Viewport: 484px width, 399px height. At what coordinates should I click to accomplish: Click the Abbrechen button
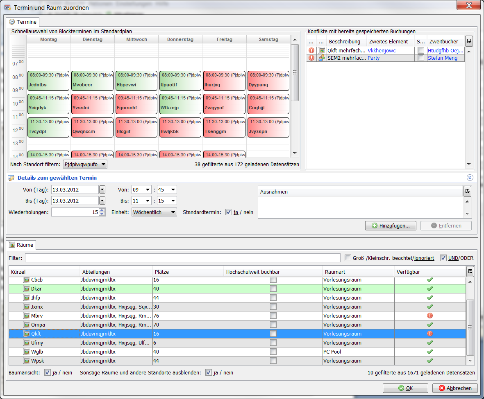pyautogui.click(x=455, y=388)
